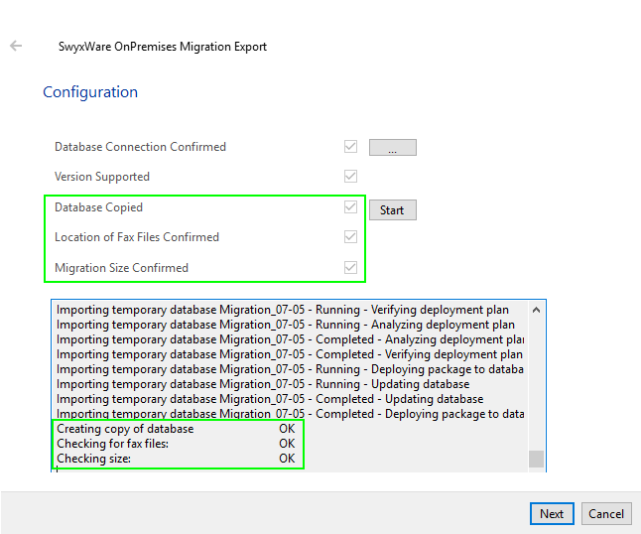Toggle the Version Supported checkbox
This screenshot has height=534, width=641.
[x=350, y=177]
